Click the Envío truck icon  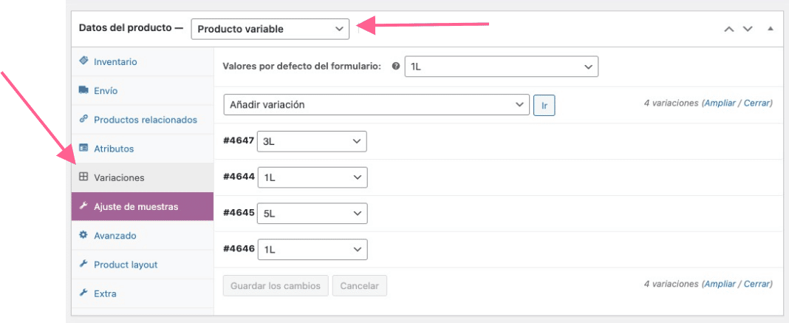click(83, 90)
